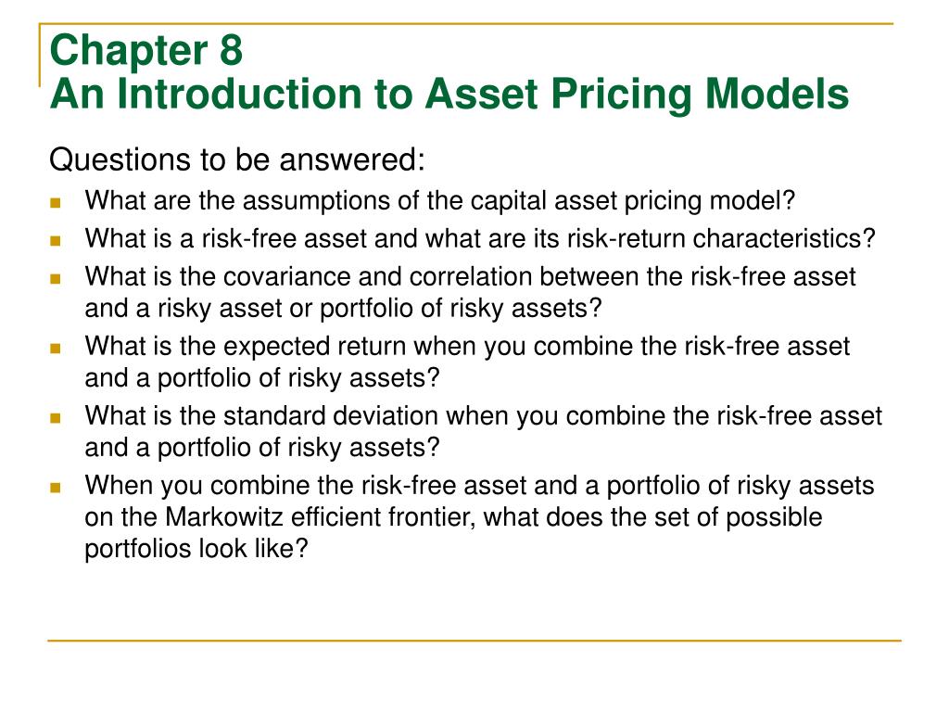Select the "An Introduction to Asset Pricing Models" heading
Image resolution: width=949 pixels, height=712 pixels.
(449, 95)
